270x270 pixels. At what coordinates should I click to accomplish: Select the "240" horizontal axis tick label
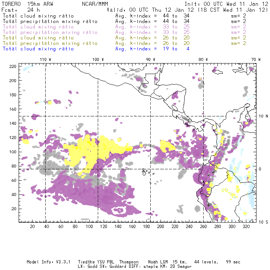click(x=189, y=227)
